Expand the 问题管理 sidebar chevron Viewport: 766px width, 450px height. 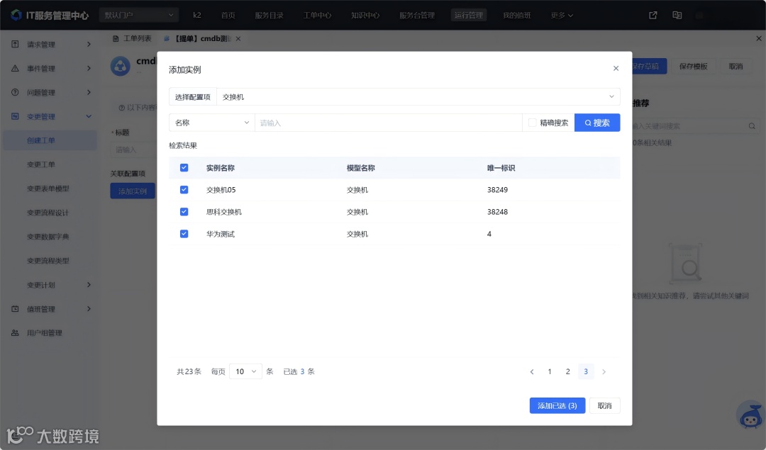coord(89,92)
